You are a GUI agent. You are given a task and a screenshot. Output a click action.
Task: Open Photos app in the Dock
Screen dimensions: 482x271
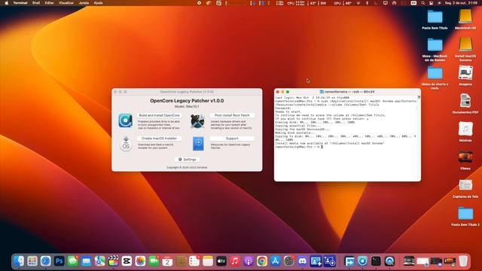(x=140, y=261)
